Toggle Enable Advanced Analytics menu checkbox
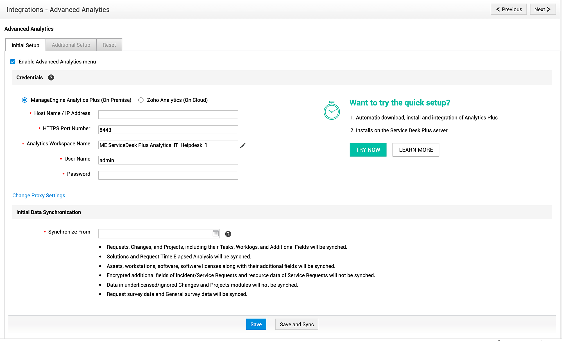Image resolution: width=562 pixels, height=341 pixels. click(13, 62)
